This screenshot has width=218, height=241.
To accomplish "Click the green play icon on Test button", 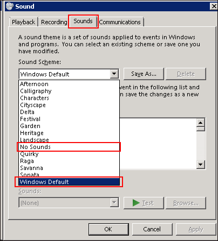I will [x=136, y=203].
